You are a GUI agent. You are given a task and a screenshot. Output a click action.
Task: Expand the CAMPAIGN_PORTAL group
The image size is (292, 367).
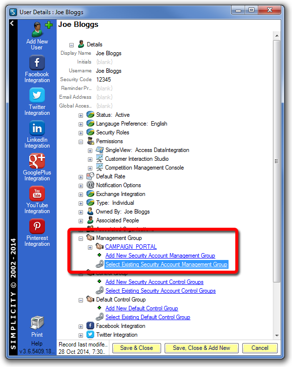90,247
